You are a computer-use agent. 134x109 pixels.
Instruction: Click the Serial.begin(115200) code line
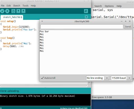[16, 27]
